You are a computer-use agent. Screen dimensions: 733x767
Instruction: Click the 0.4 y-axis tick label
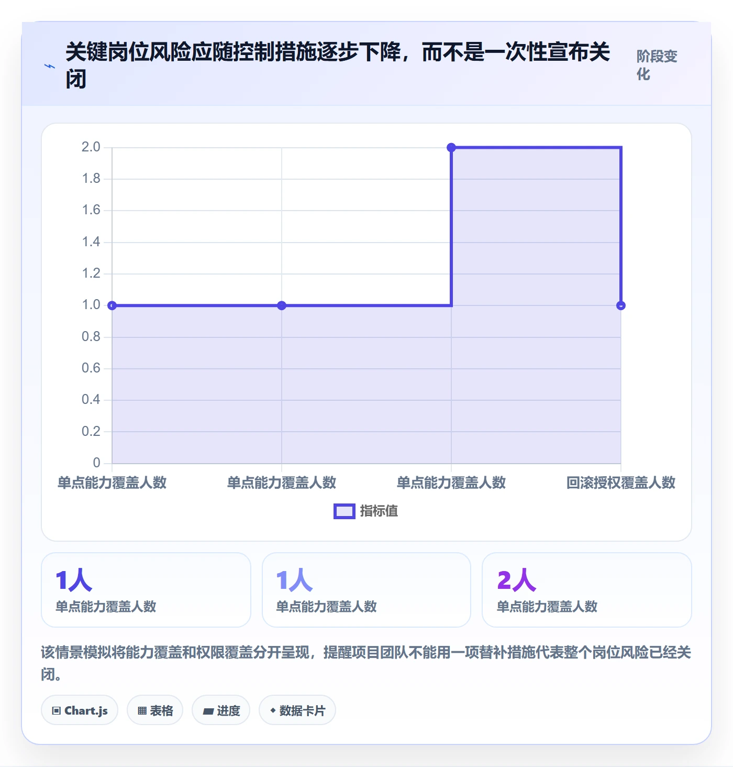(x=91, y=400)
